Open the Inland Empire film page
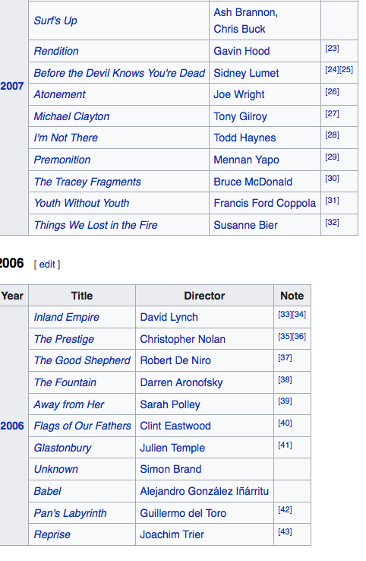 point(67,317)
